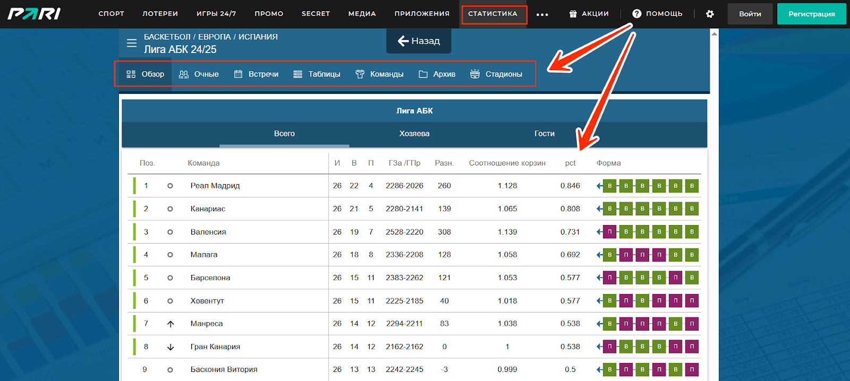Click the Регистрация button
The width and height of the screenshot is (850, 381).
[811, 14]
